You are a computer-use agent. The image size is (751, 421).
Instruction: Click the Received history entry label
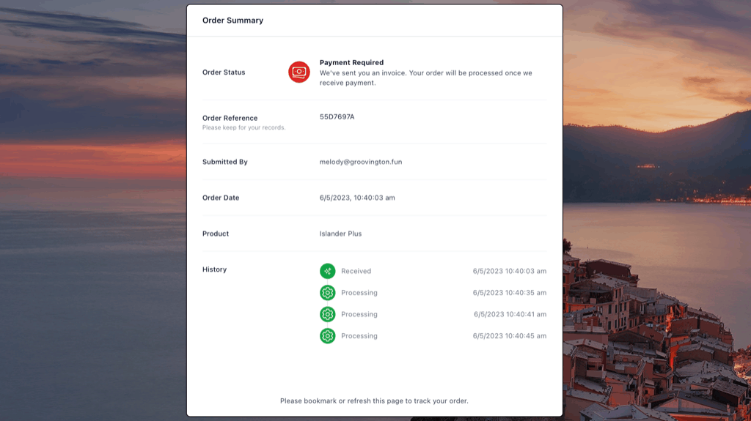(356, 271)
